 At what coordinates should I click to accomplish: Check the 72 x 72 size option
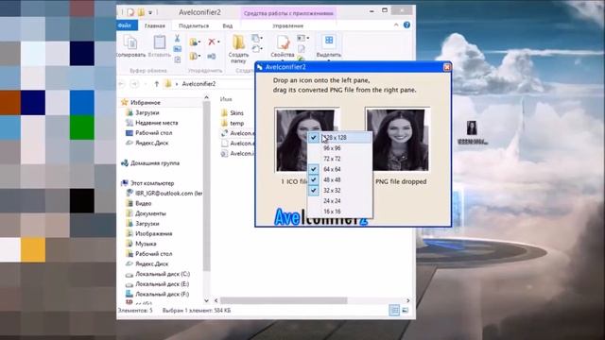[340, 159]
